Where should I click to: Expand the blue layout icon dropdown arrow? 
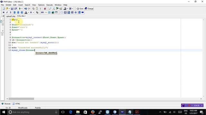(x=72, y=9)
